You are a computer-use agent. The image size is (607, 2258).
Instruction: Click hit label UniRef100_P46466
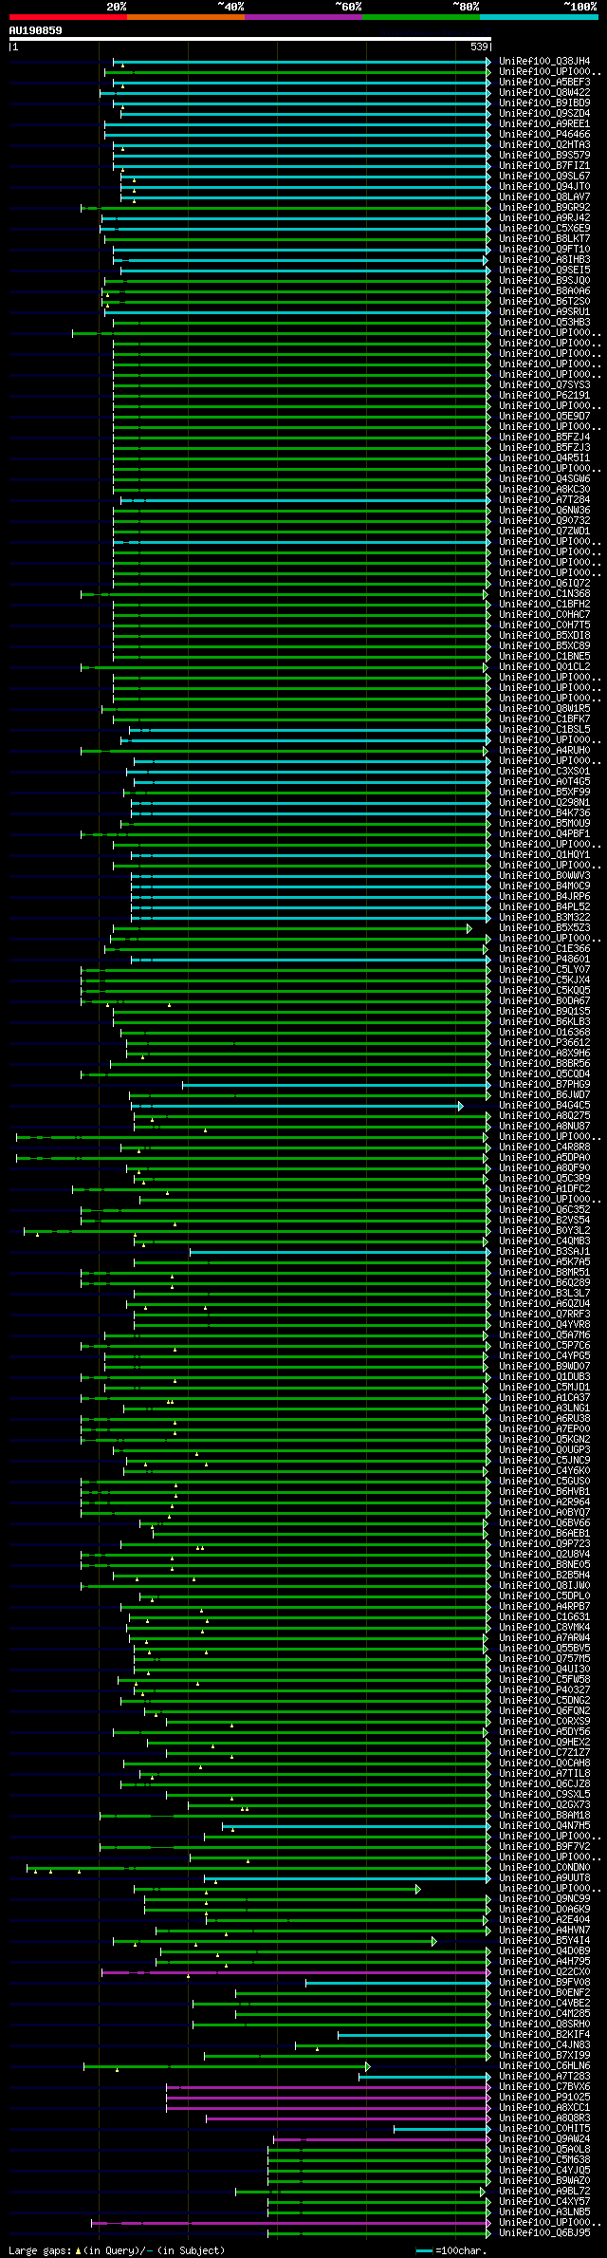click(544, 135)
